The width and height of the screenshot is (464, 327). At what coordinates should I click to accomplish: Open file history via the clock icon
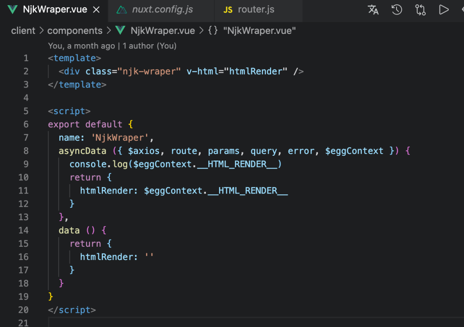(x=397, y=10)
